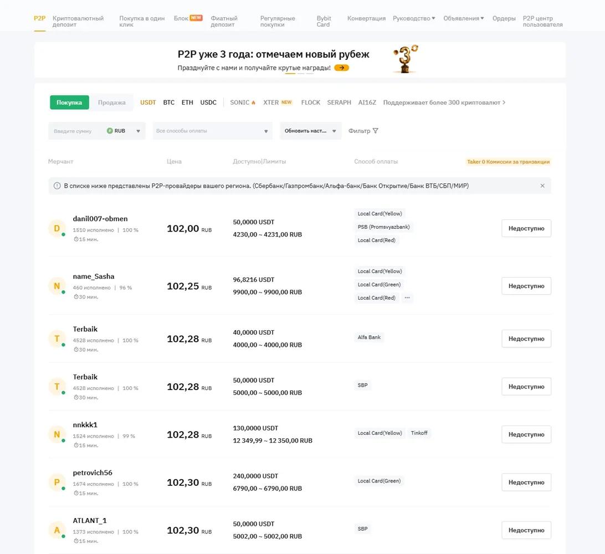Open the Обновить настройки dropdown
605x554 pixels.
click(x=310, y=131)
